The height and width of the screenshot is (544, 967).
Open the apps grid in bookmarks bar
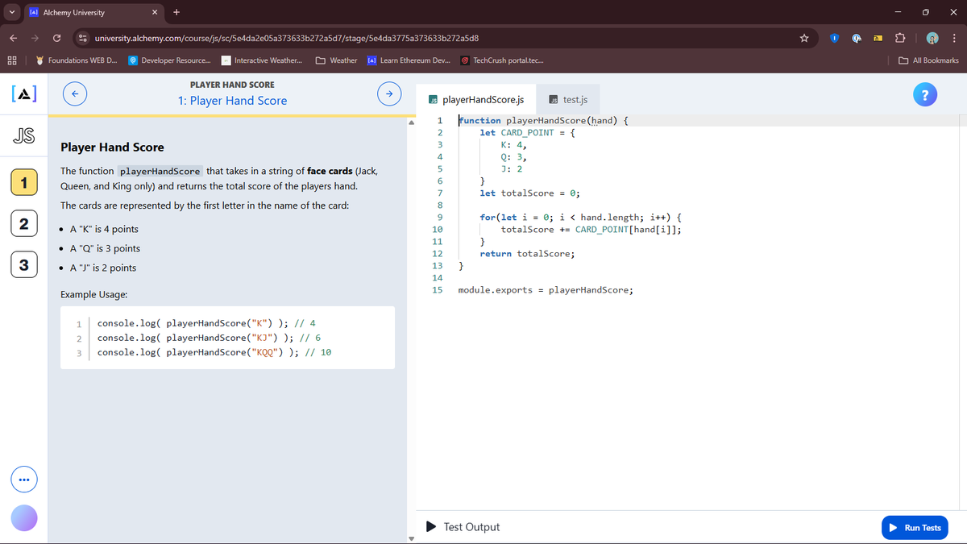[12, 60]
